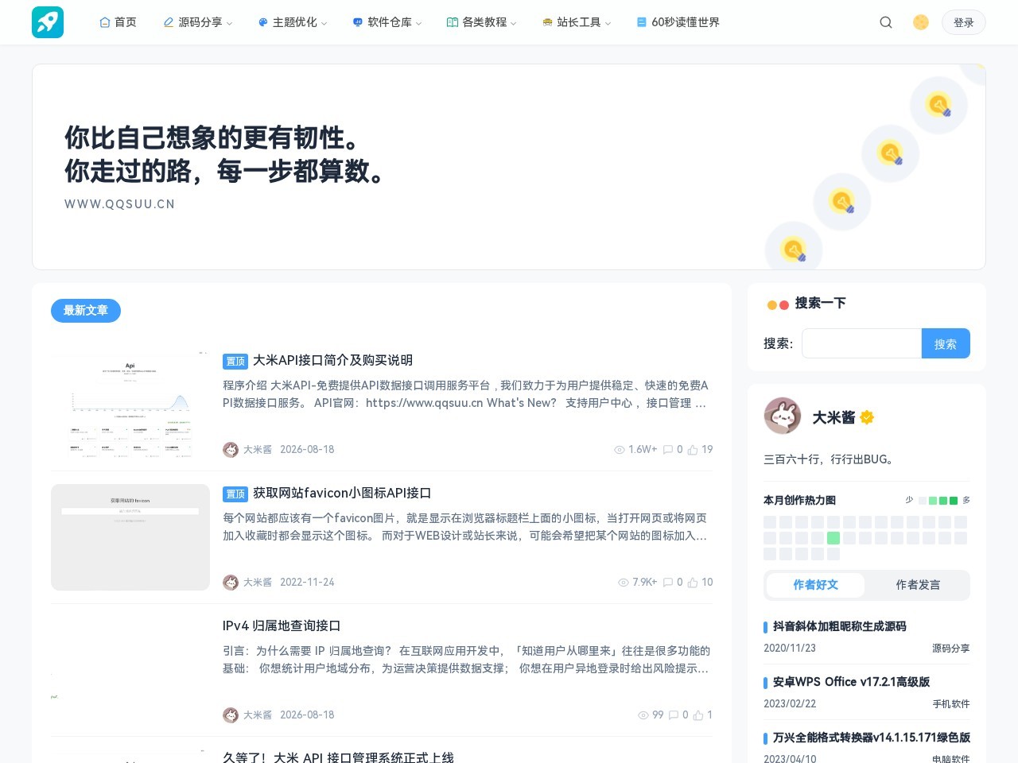Click comment icon on IPv4 article
1018x763 pixels.
(674, 715)
